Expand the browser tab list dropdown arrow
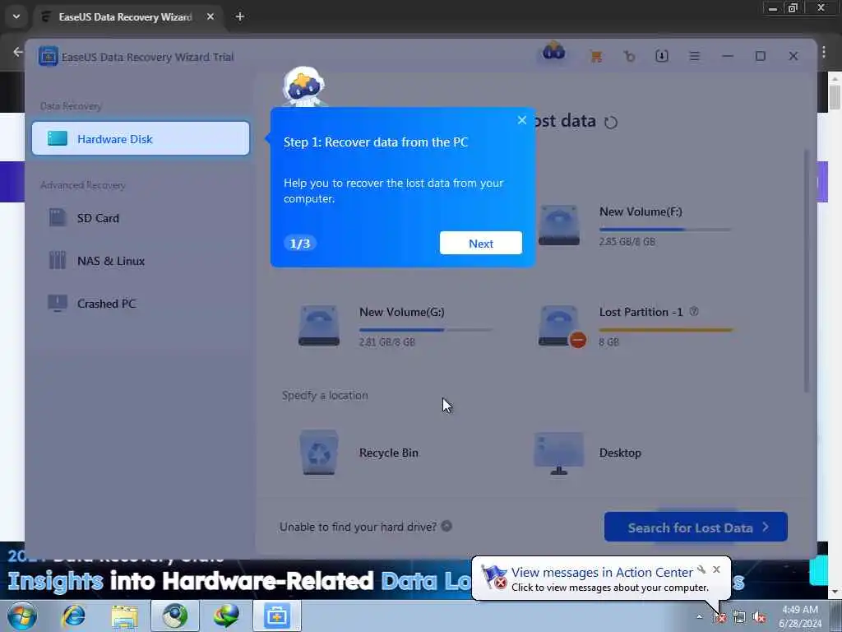The width and height of the screenshot is (842, 632). coord(16,16)
